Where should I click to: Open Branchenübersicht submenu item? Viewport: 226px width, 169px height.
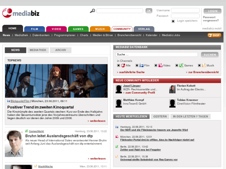point(129,35)
